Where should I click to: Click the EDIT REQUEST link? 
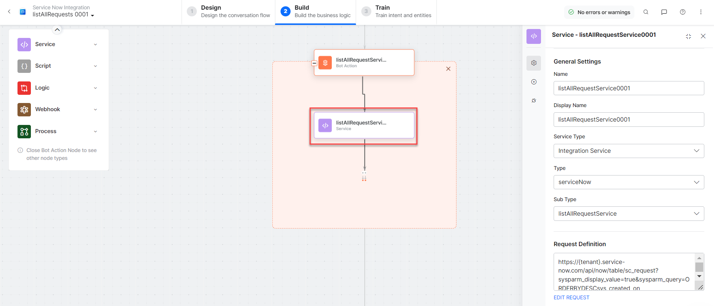pos(571,297)
